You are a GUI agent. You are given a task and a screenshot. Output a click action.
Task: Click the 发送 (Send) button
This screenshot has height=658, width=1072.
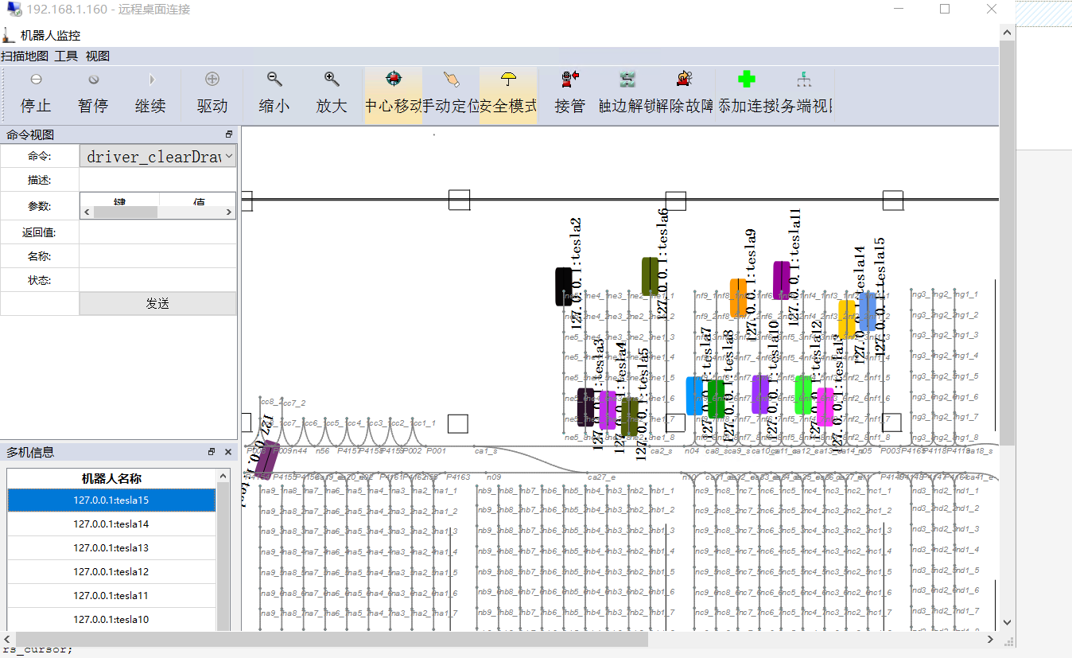click(157, 303)
